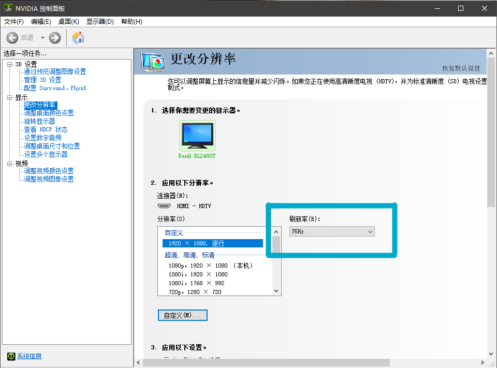Click the HDMI - HDTV connector icon
This screenshot has height=368, width=497.
[164, 205]
